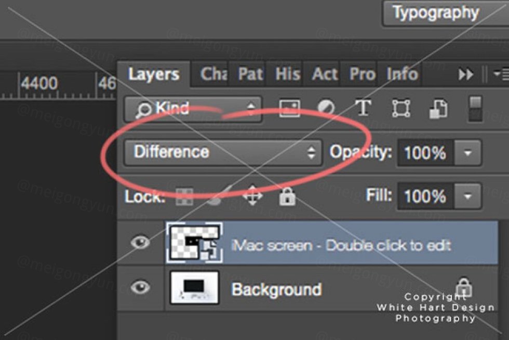The height and width of the screenshot is (340, 509).
Task: Open the Opacity dropdown arrow
Action: coord(468,153)
